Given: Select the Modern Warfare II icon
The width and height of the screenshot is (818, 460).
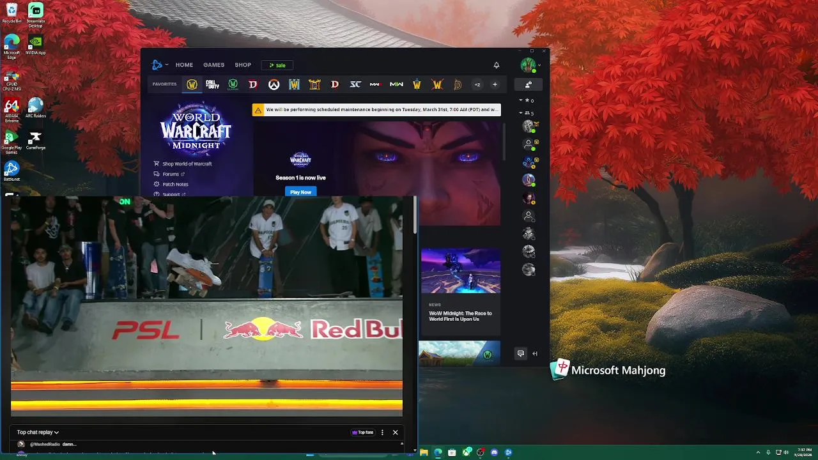Looking at the screenshot, I should click(396, 84).
